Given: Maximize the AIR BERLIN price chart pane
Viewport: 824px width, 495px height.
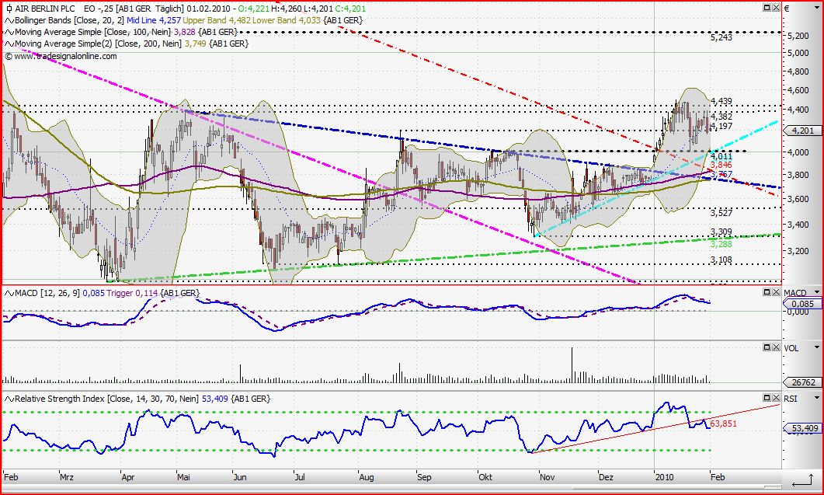Looking at the screenshot, I should point(767,8).
